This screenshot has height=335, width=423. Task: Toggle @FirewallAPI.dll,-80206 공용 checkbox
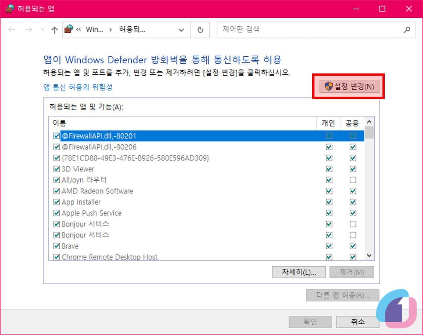coord(353,147)
